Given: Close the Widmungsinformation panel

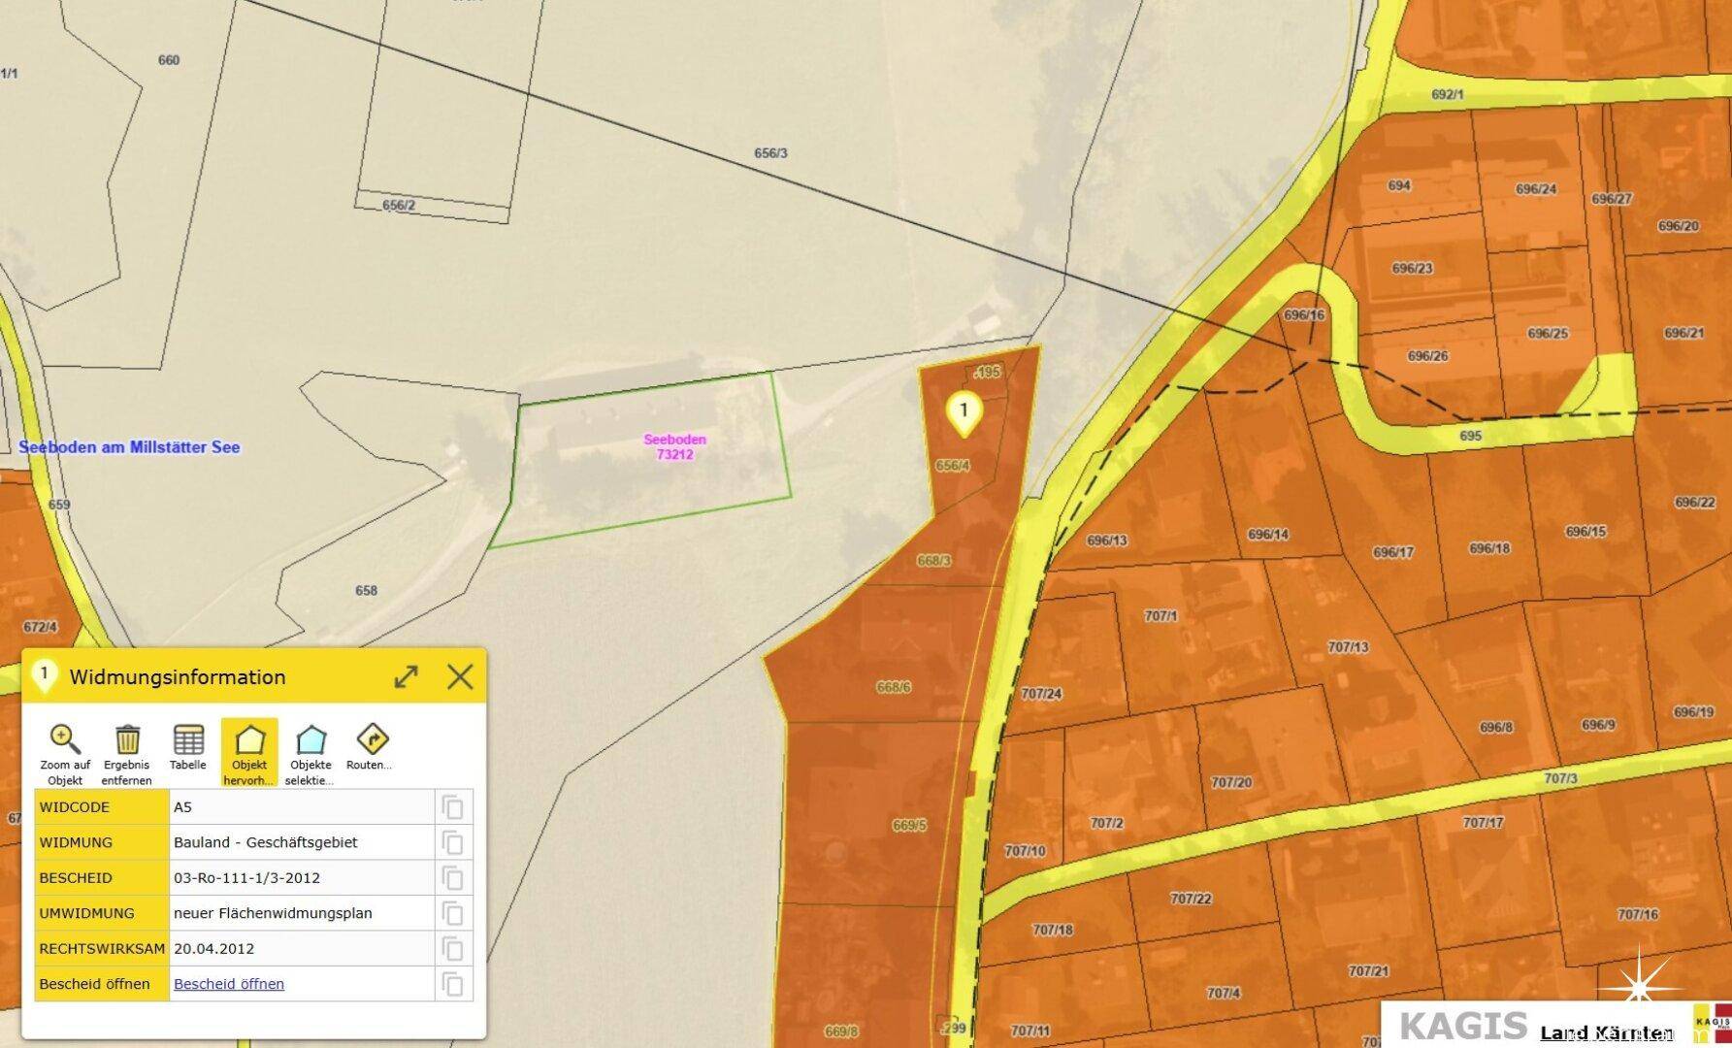Looking at the screenshot, I should click(460, 676).
